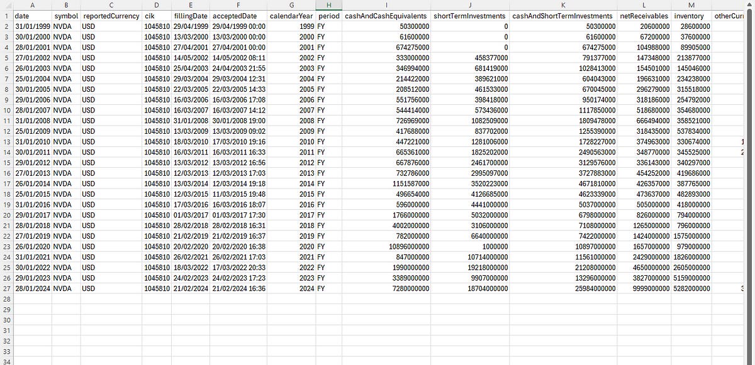Click the 'date' header cell

[x=31, y=15]
